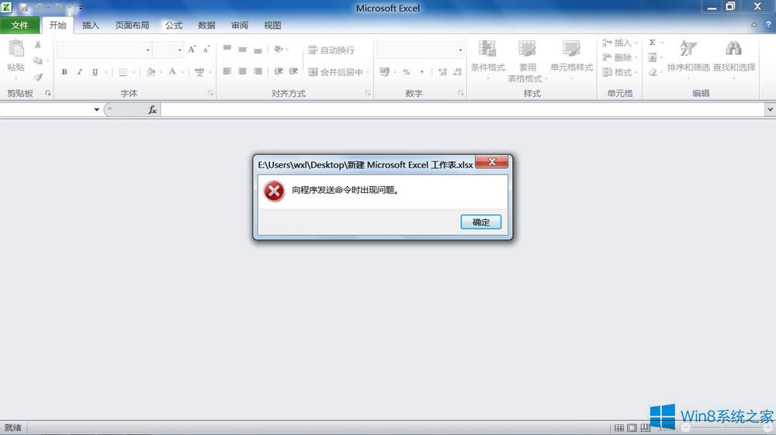This screenshot has width=776, height=435.
Task: Click the Excel Help question mark icon
Action: [x=768, y=25]
